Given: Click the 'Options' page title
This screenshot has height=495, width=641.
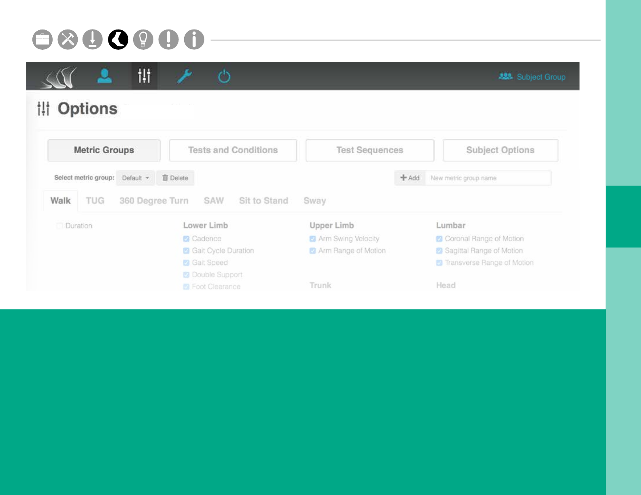Looking at the screenshot, I should point(87,109).
